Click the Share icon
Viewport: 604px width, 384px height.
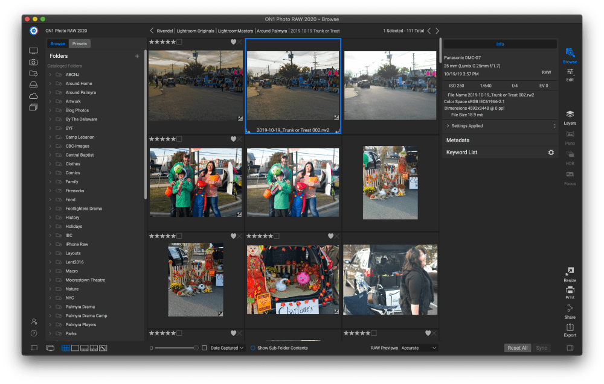570,310
